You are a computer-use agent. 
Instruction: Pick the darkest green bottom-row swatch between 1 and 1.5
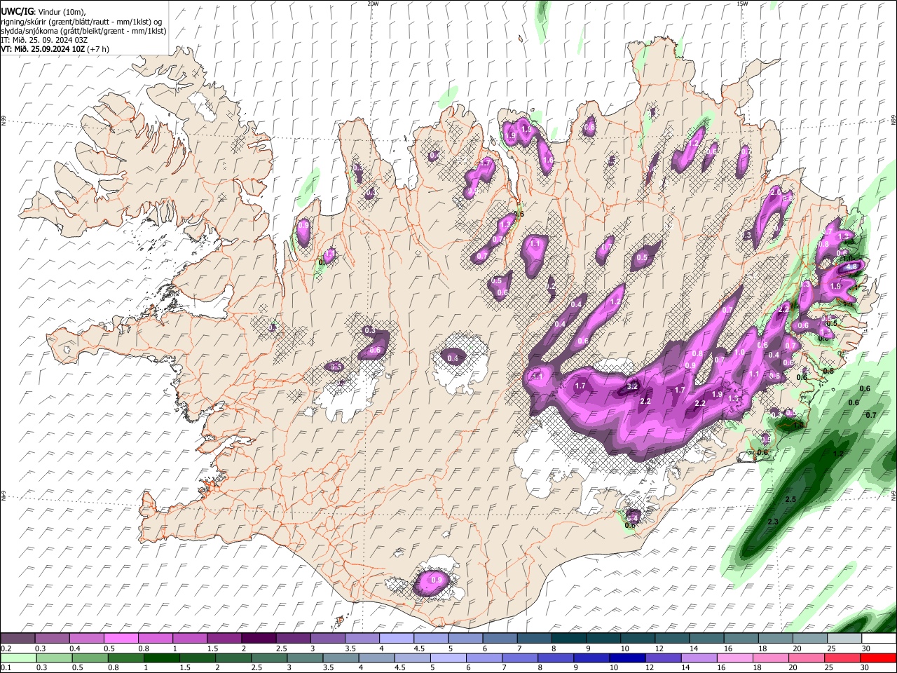(x=161, y=658)
